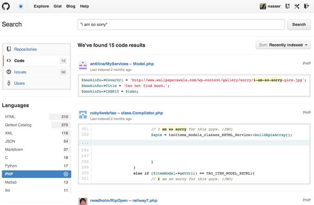Click the GitHub Octocat logo
This screenshot has width=314, height=205.
coord(6,6)
